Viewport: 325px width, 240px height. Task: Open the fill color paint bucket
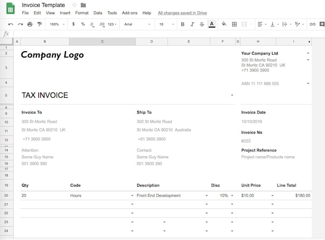224,24
